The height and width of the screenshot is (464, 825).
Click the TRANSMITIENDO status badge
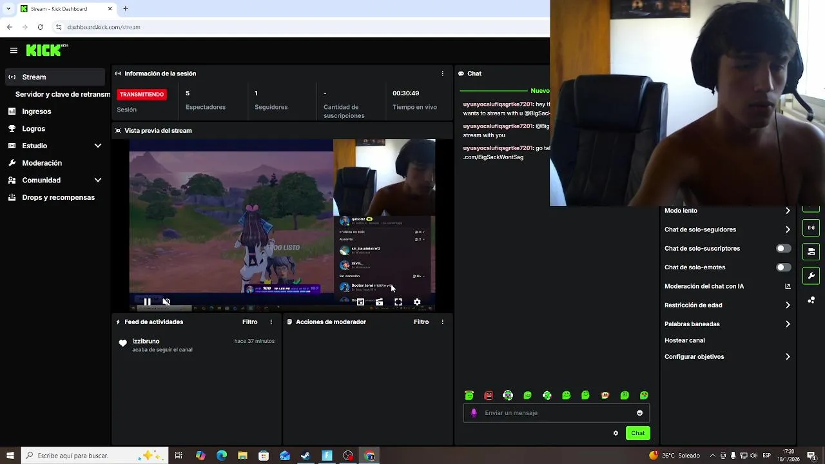[x=142, y=94]
